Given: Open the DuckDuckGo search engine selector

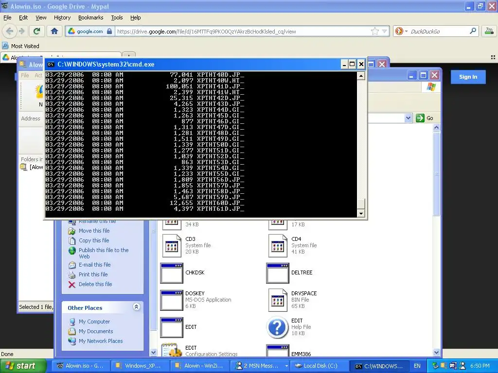Looking at the screenshot, I should tap(401, 31).
